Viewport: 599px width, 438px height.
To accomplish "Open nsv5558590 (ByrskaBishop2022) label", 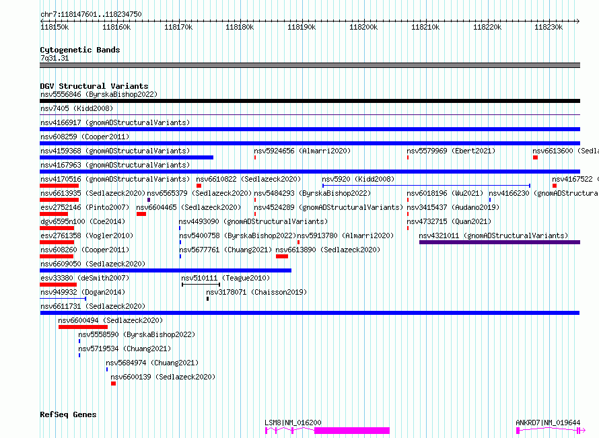I will click(x=137, y=334).
